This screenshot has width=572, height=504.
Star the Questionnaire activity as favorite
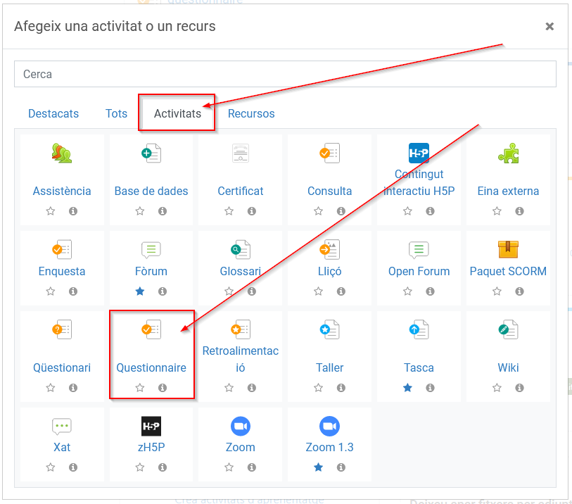coord(140,388)
